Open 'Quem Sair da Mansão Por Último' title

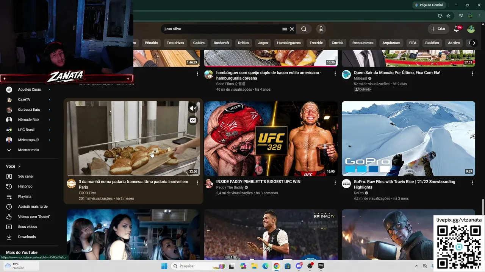tap(397, 73)
